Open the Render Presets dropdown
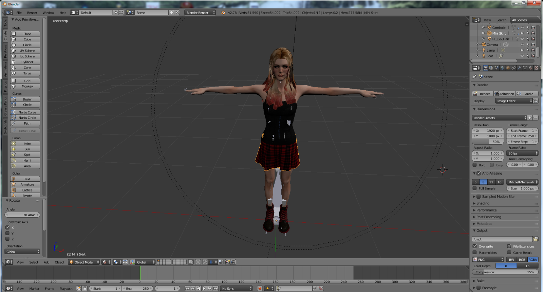The width and height of the screenshot is (543, 292). coord(499,118)
